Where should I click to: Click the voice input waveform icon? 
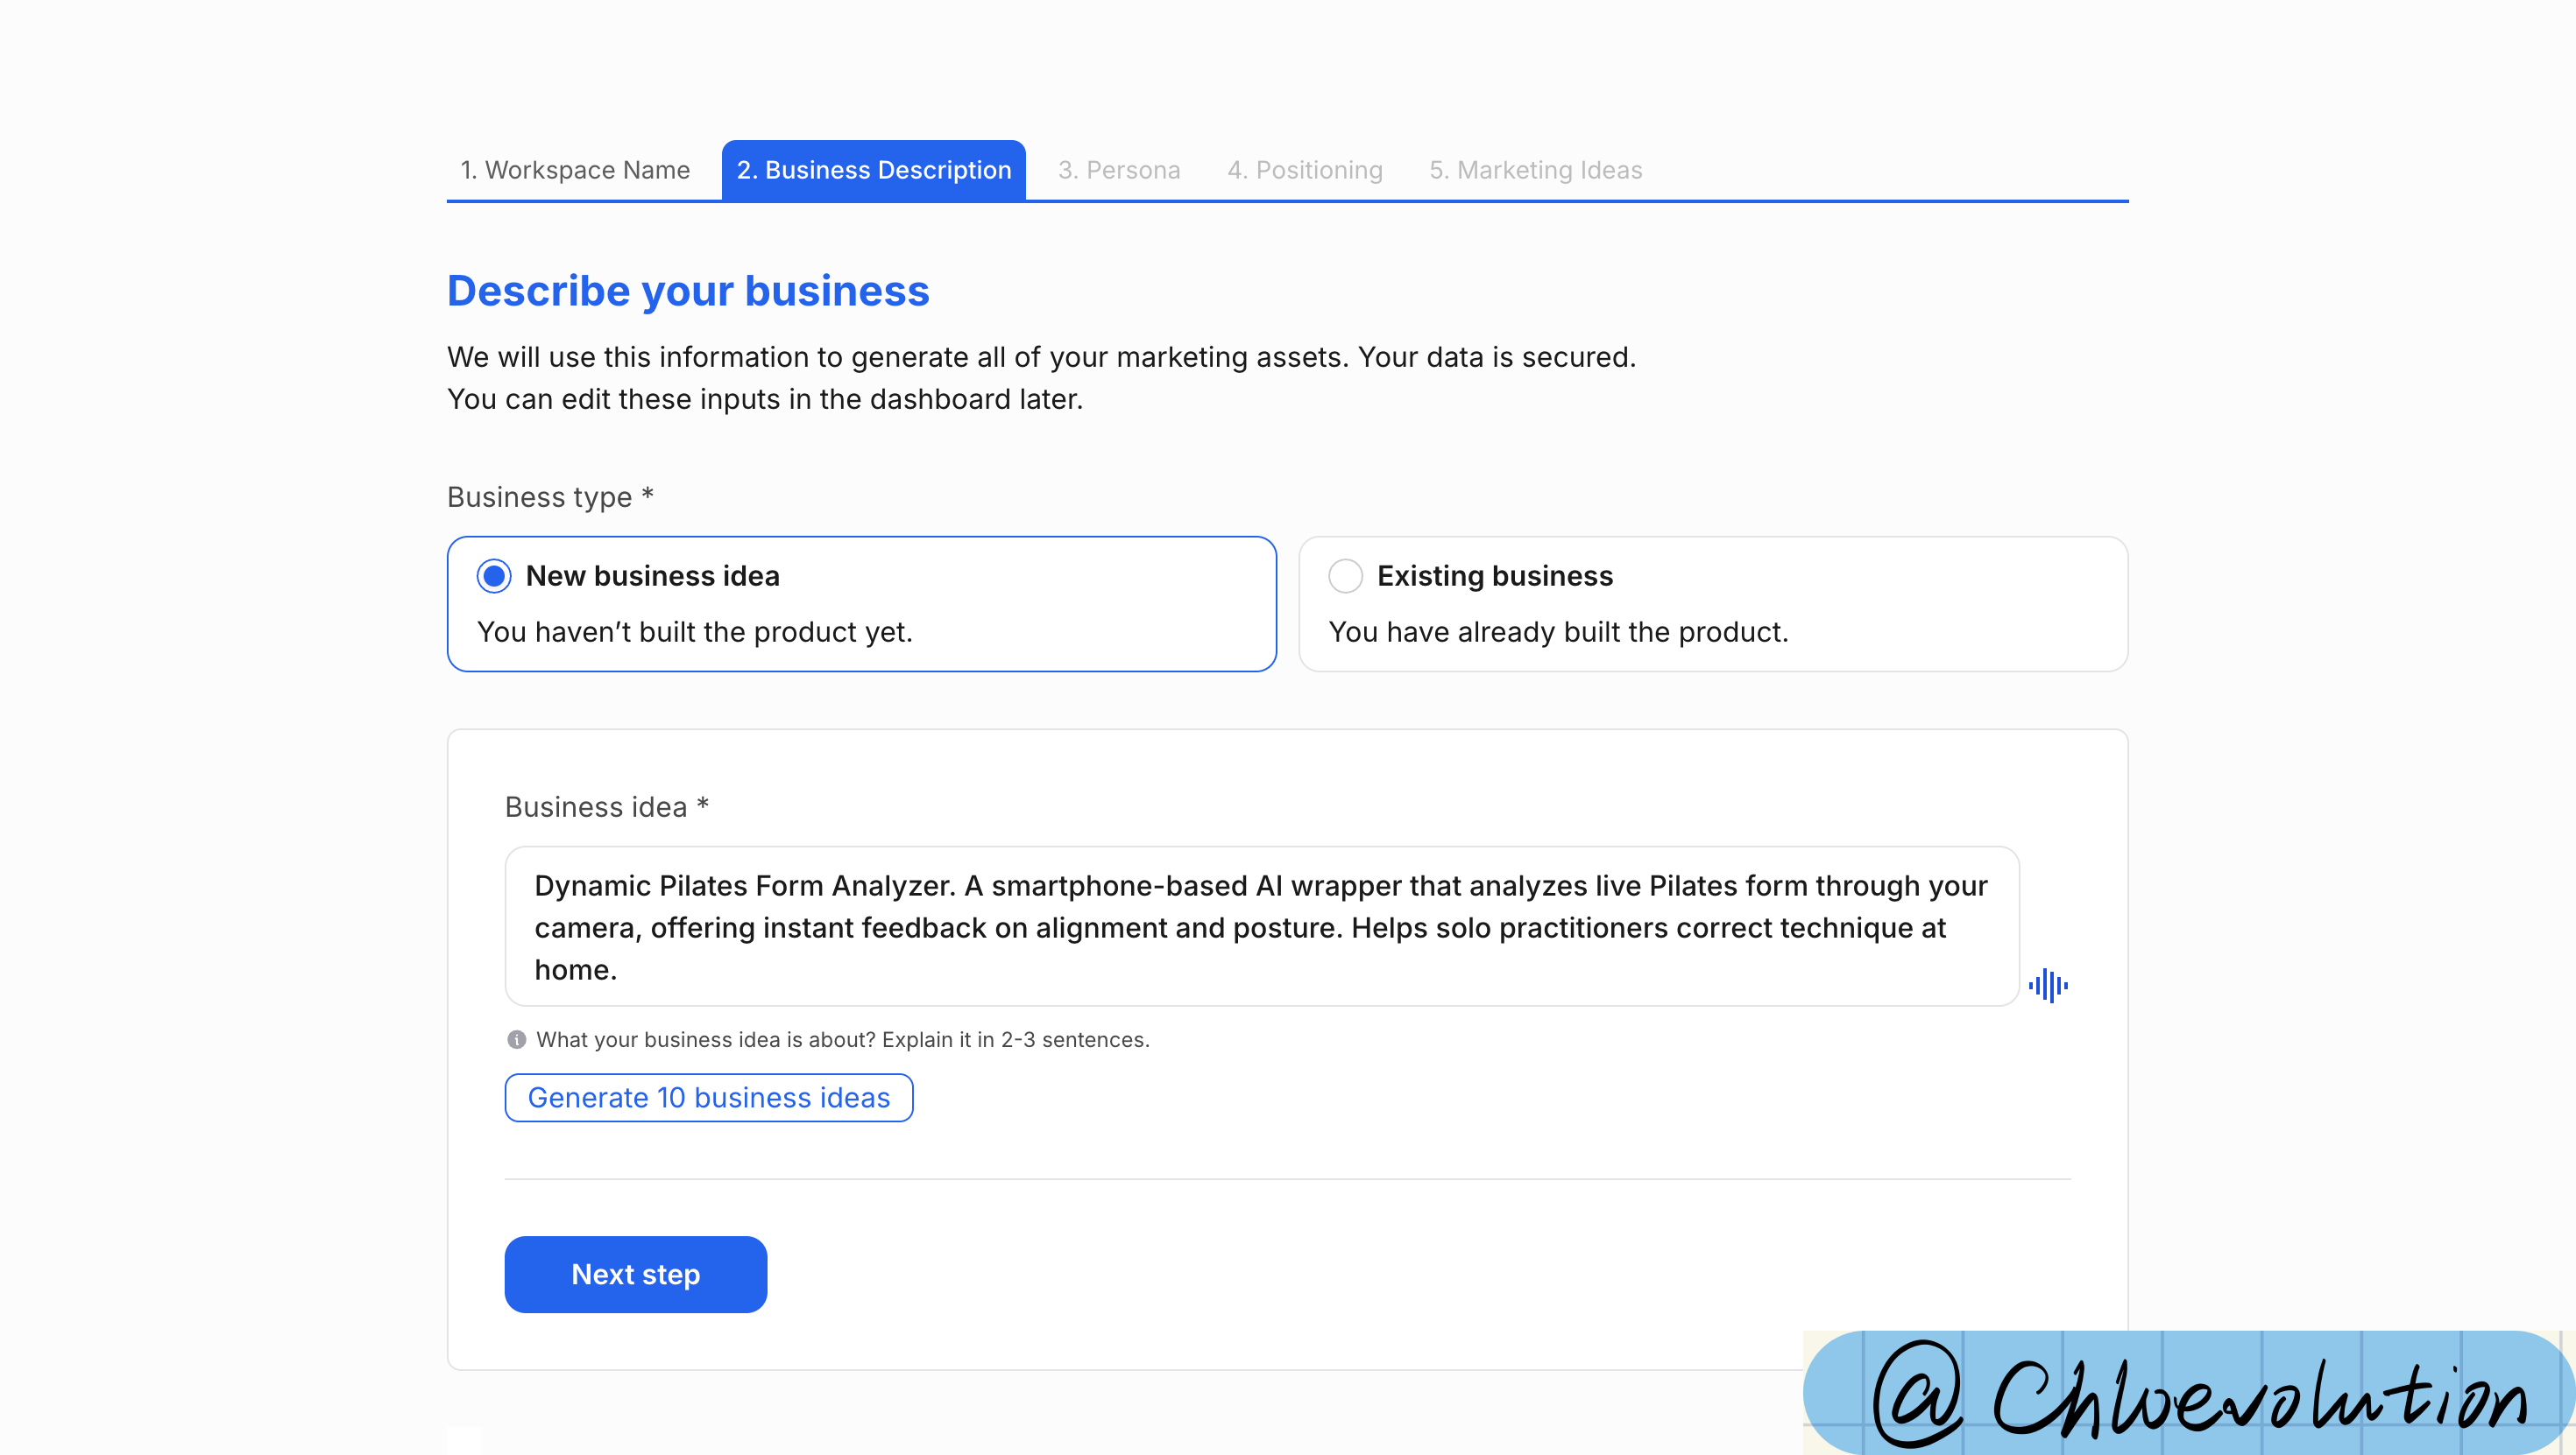2048,986
